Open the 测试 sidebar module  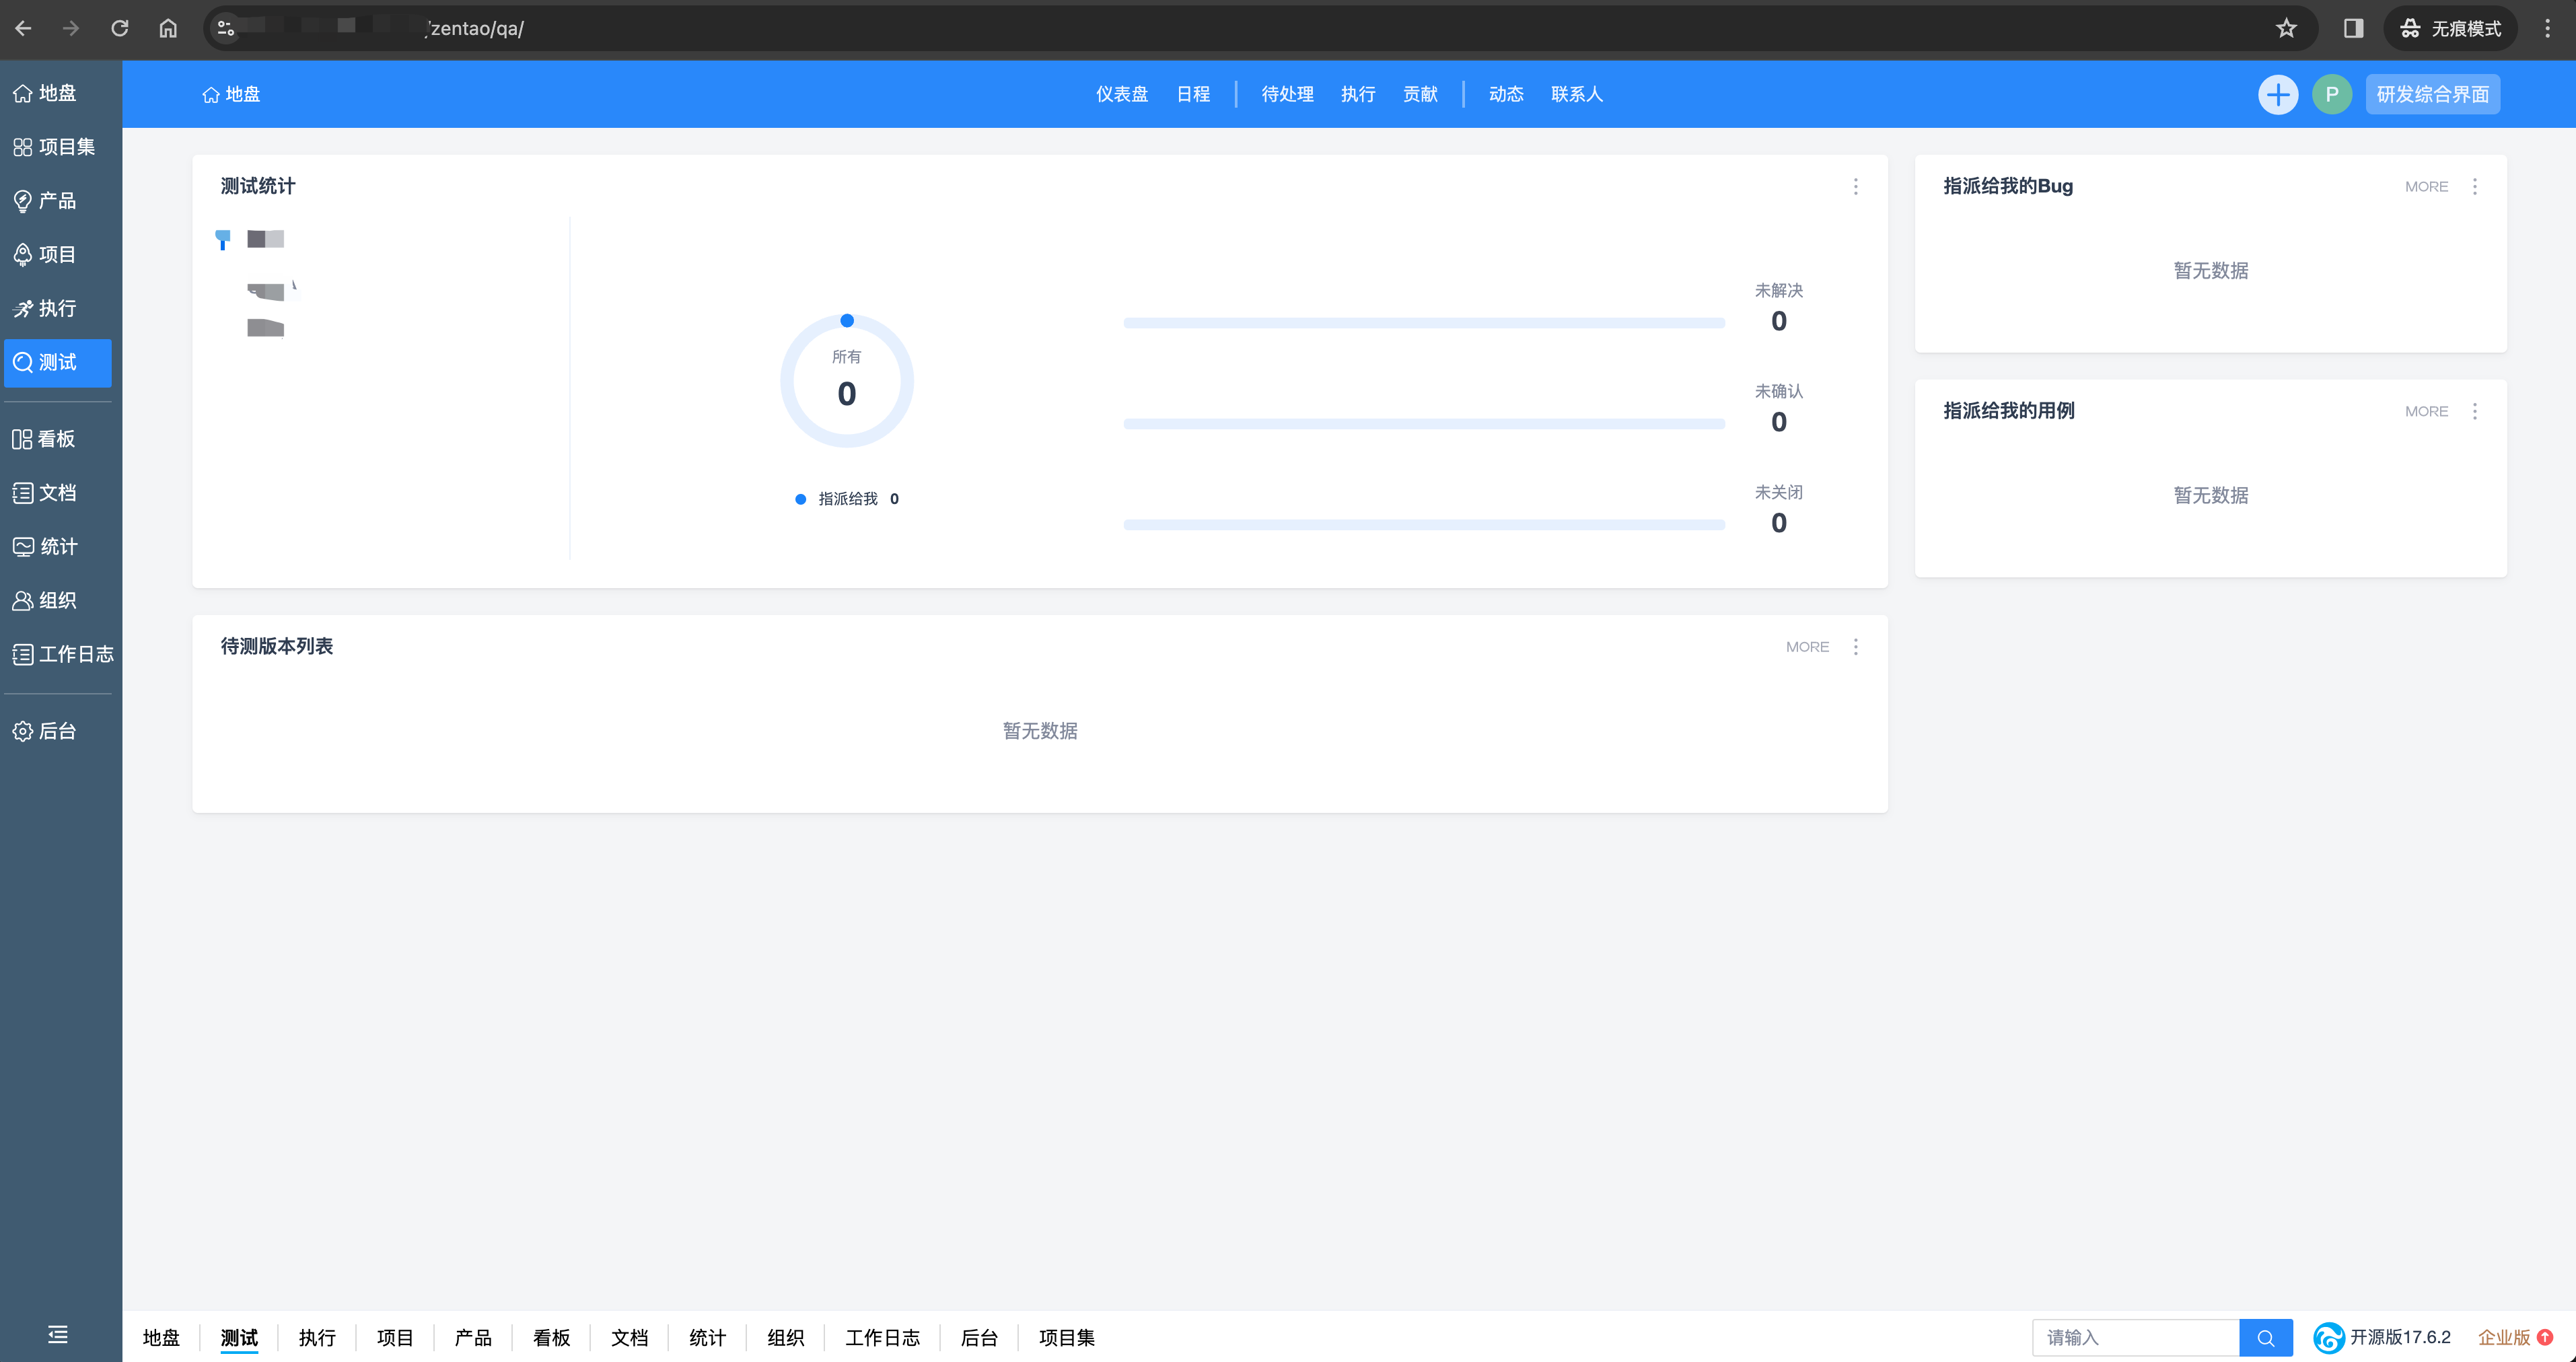pyautogui.click(x=57, y=362)
